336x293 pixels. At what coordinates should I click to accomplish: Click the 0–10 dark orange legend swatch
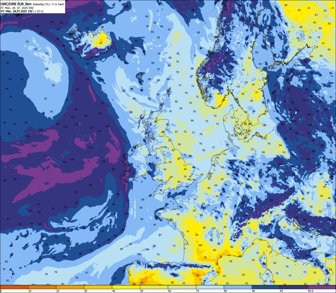14,287
